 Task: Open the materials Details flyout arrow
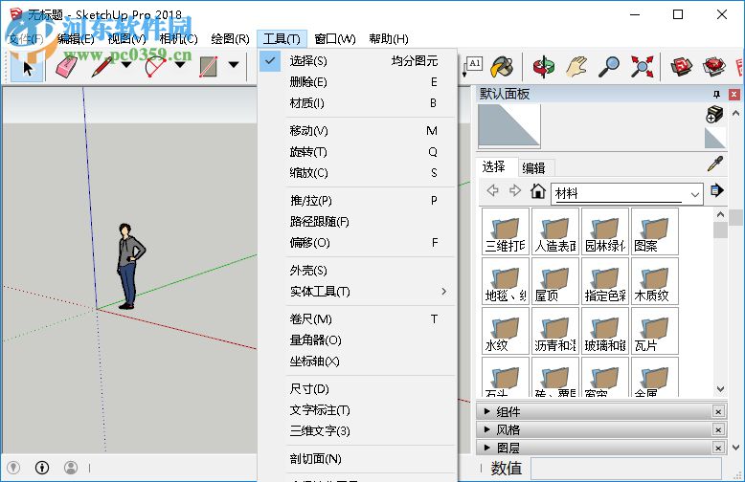click(716, 190)
